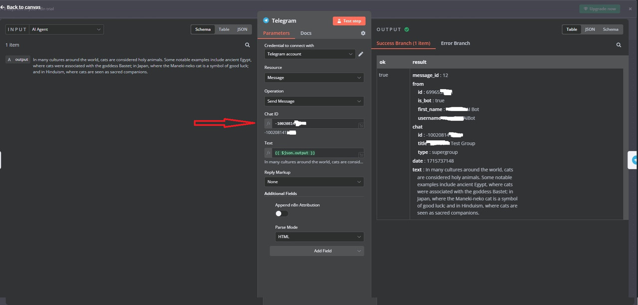Open the Resource dropdown showing Message
Image resolution: width=638 pixels, height=305 pixels.
coord(314,78)
